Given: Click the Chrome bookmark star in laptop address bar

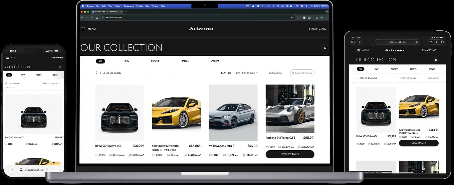Looking at the screenshot, I should click(292, 18).
